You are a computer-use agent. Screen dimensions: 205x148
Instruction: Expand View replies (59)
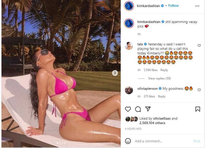pos(159,78)
